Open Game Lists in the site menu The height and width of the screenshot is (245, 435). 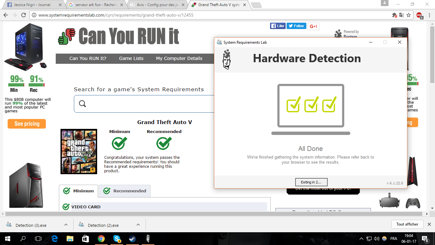pos(131,58)
